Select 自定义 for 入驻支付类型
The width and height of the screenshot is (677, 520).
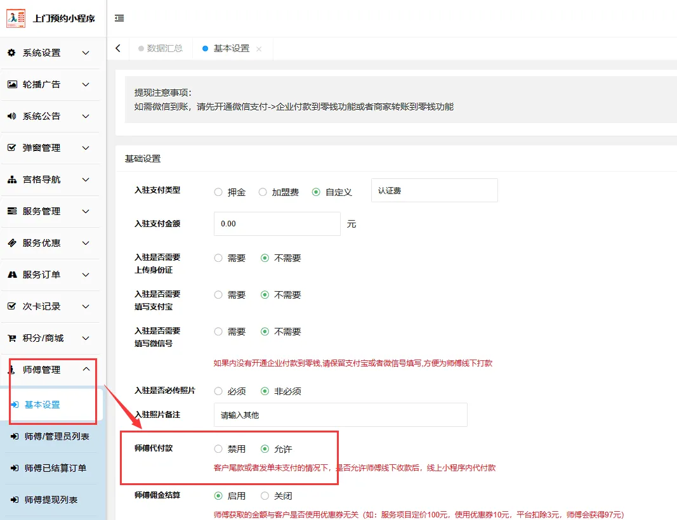point(316,192)
